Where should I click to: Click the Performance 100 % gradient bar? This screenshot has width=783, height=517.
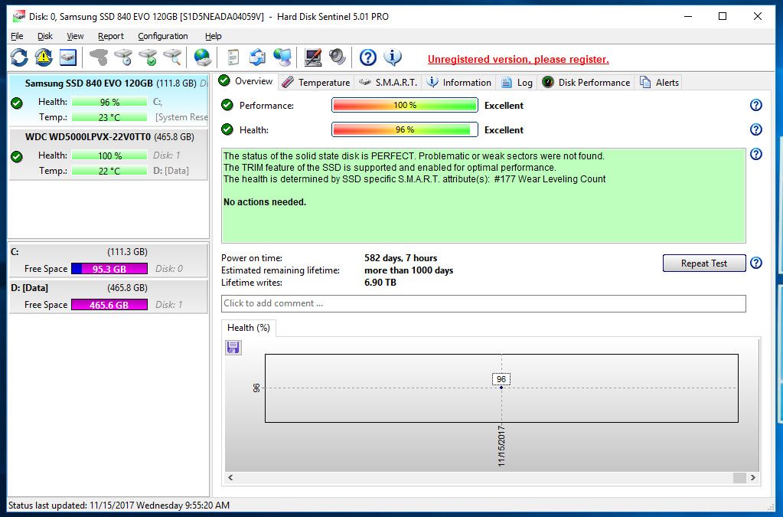pyautogui.click(x=404, y=105)
